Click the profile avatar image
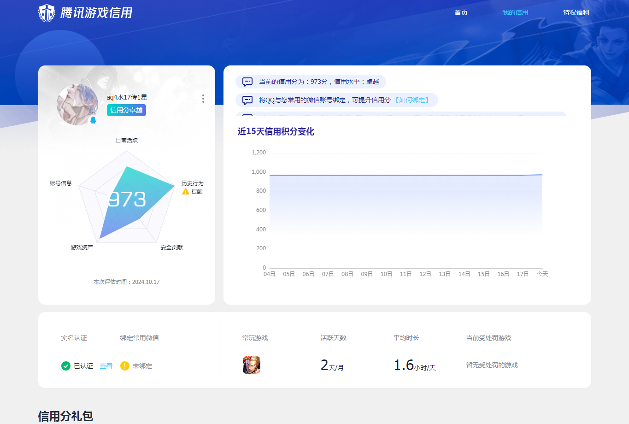 tap(77, 105)
